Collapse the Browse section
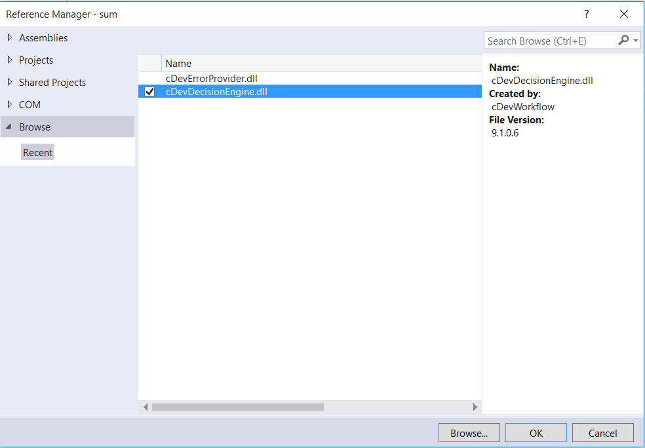This screenshot has width=645, height=448. point(9,127)
